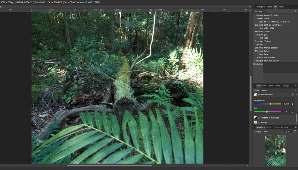Image resolution: width=298 pixels, height=170 pixels.
Task: Switch to the Info tab
Action: 286,127
